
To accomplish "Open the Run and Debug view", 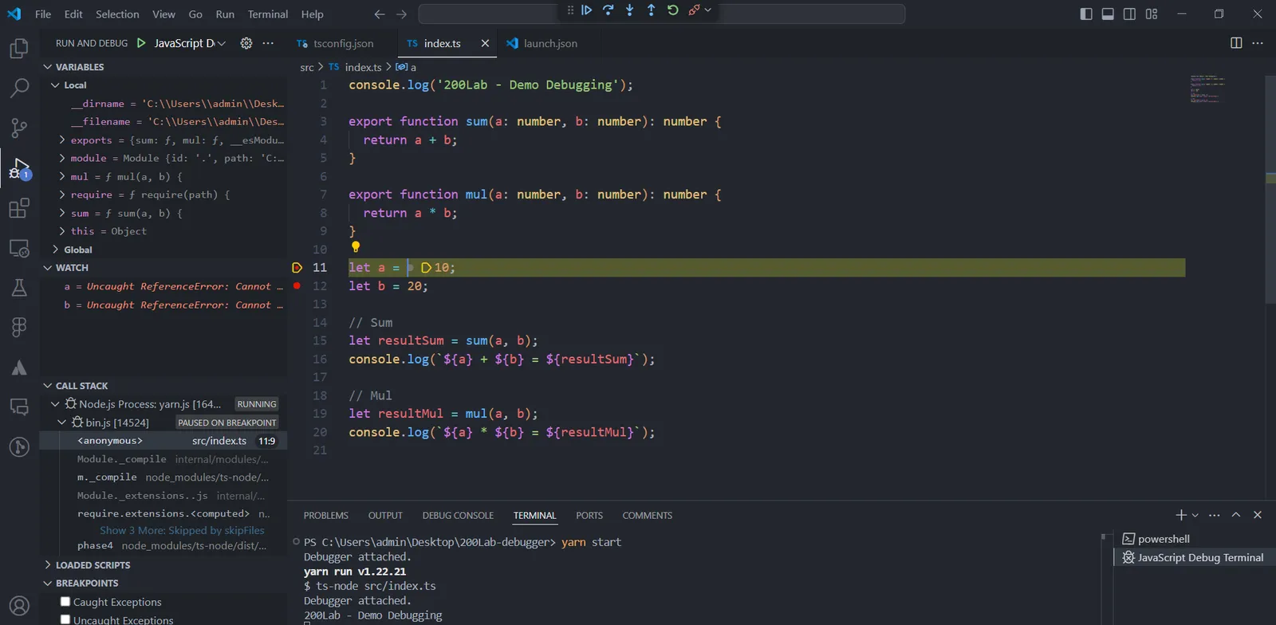I will (x=19, y=168).
